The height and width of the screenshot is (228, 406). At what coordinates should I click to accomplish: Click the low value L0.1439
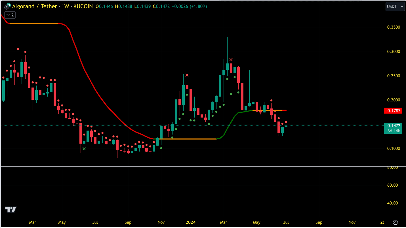click(x=142, y=6)
